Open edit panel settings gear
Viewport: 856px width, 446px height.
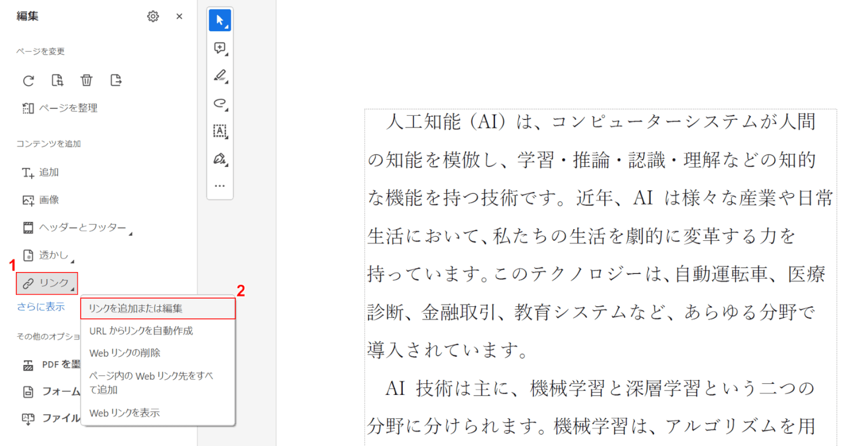[x=153, y=16]
